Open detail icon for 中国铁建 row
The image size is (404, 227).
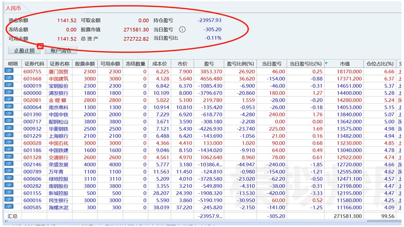(9, 150)
